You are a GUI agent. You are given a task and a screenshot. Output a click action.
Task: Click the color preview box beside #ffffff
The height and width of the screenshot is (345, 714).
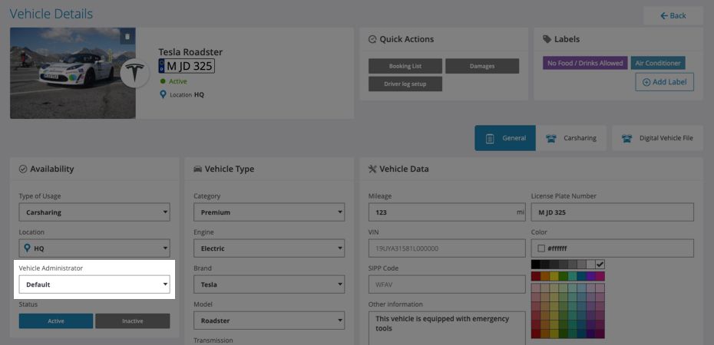(541, 248)
